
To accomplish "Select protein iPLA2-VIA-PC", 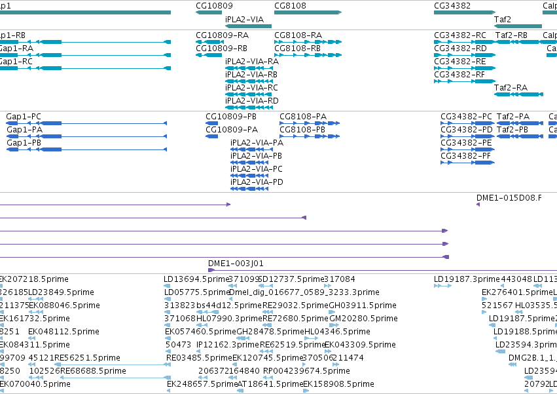I will (257, 169).
